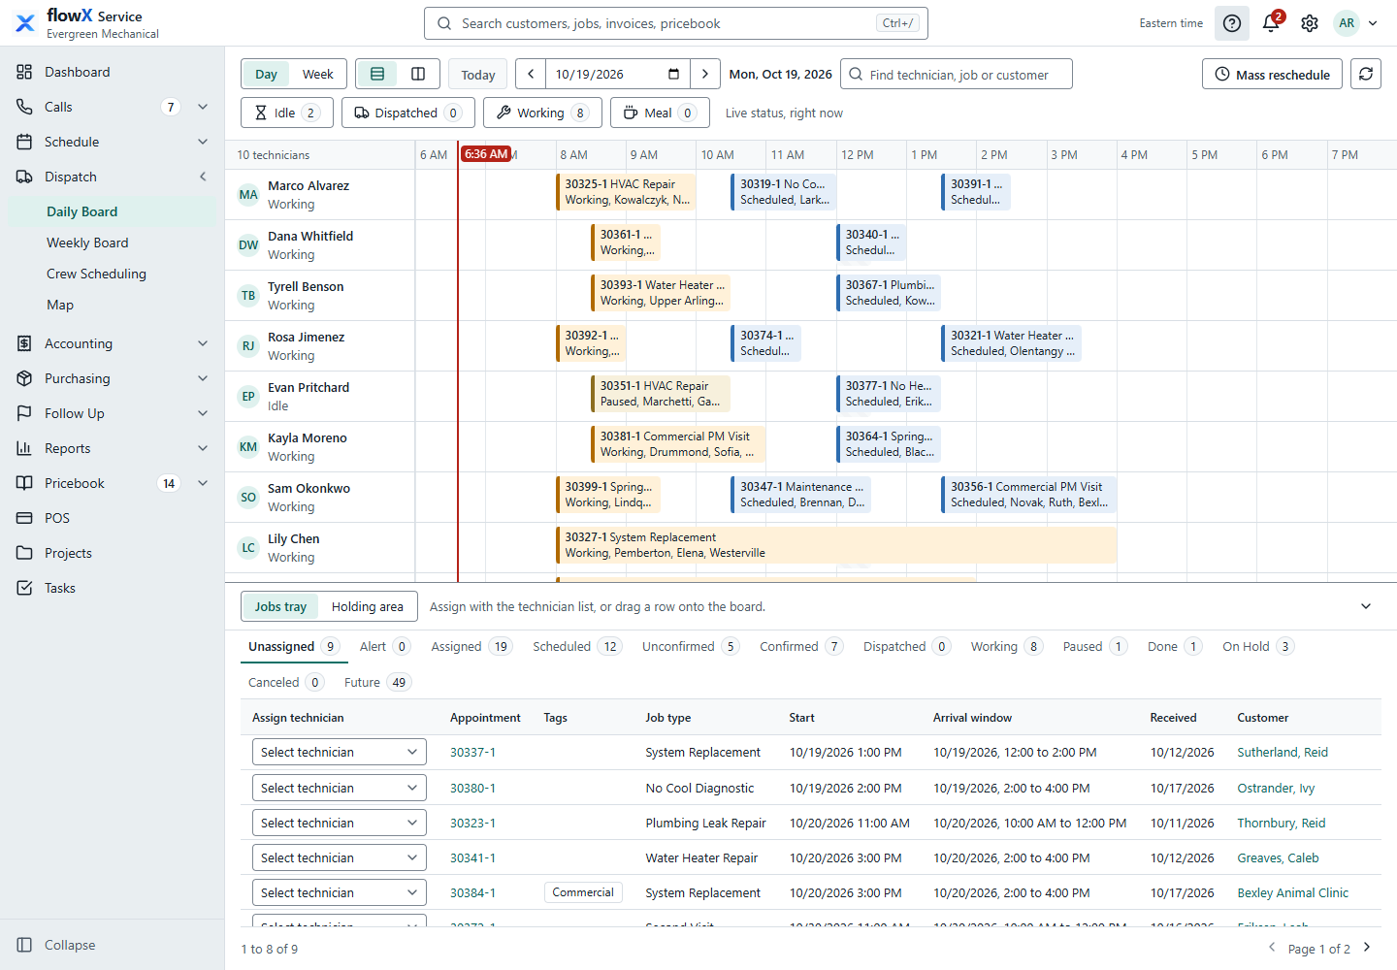Click the POS card icon
The width and height of the screenshot is (1397, 970).
[x=24, y=518]
